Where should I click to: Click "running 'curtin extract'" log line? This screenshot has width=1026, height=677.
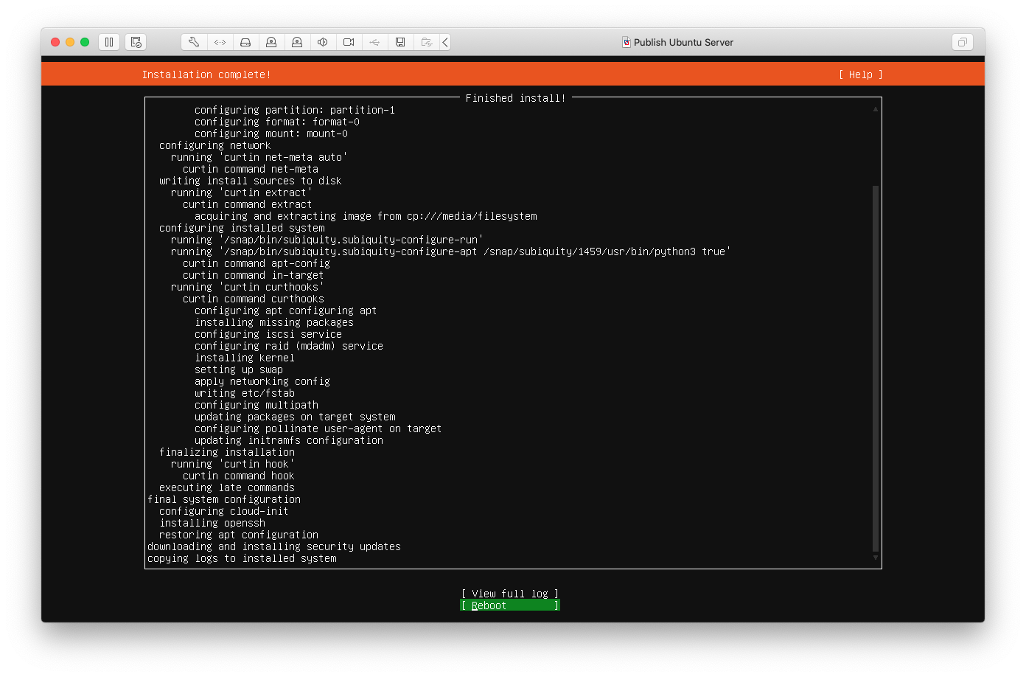(x=242, y=192)
